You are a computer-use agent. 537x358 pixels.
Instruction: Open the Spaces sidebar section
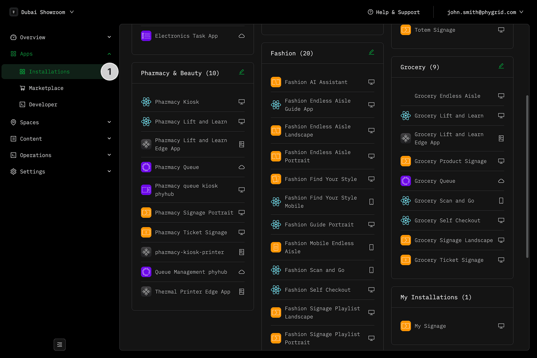coord(60,122)
